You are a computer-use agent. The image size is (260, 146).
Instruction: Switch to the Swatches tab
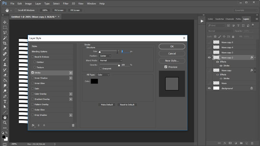(x=220, y=19)
